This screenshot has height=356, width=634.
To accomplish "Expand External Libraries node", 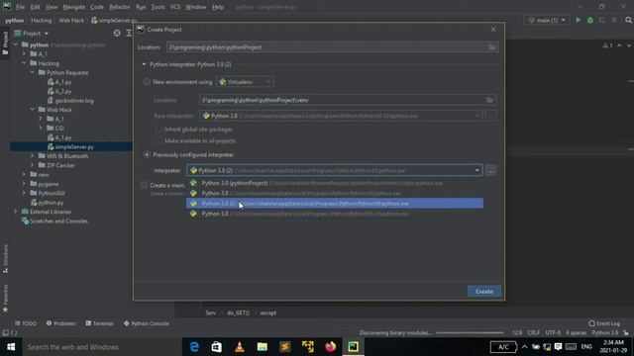I will [x=16, y=212].
